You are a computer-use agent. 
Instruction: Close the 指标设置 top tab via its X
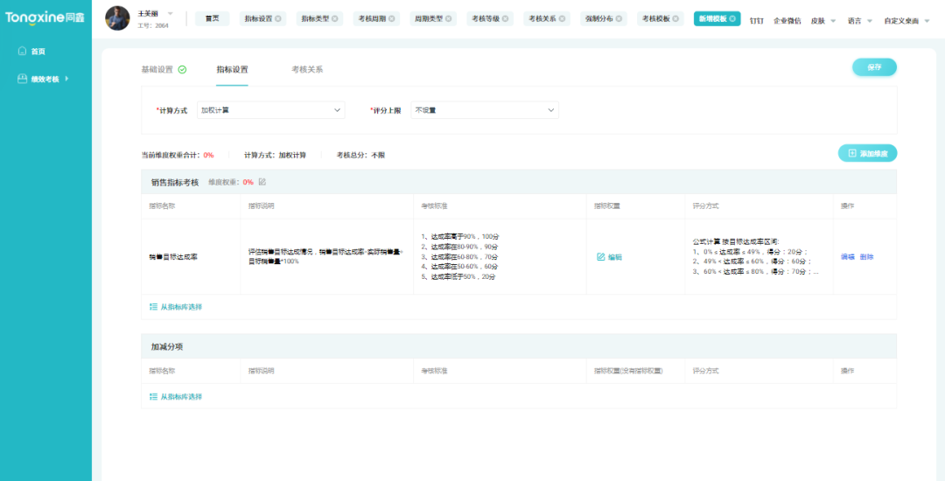click(278, 18)
